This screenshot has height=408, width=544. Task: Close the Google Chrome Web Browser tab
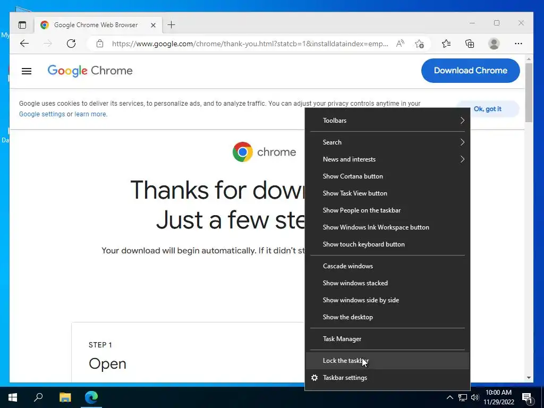tap(153, 25)
